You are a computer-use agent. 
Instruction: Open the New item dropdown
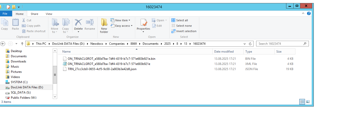tap(120, 20)
